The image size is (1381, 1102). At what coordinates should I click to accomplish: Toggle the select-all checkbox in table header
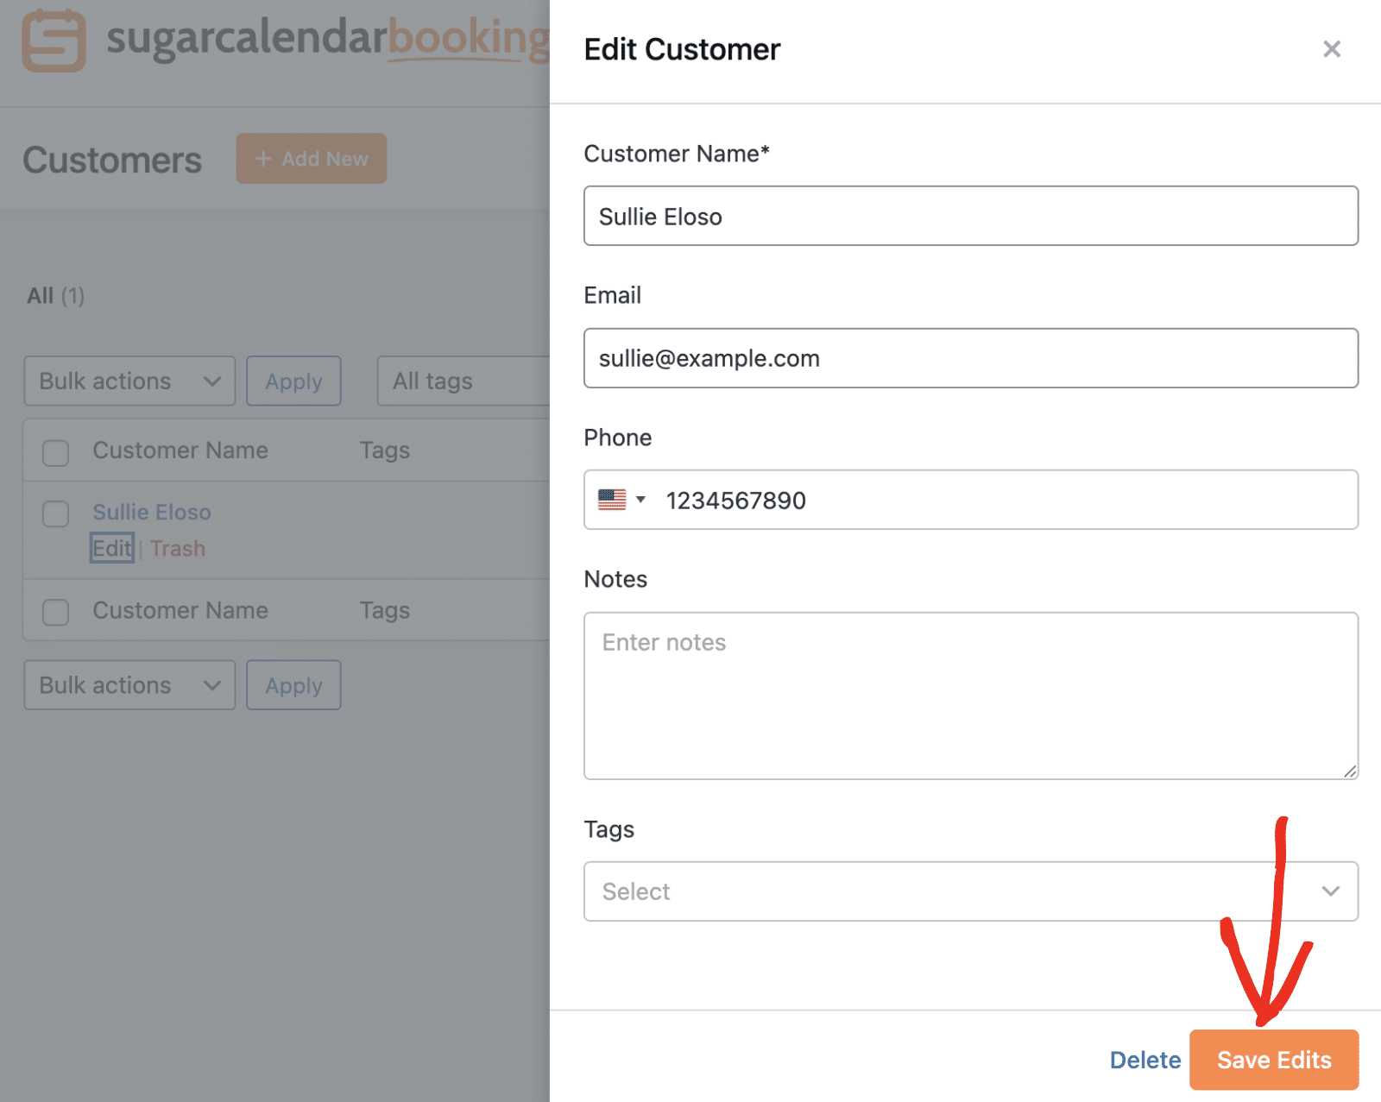coord(56,452)
